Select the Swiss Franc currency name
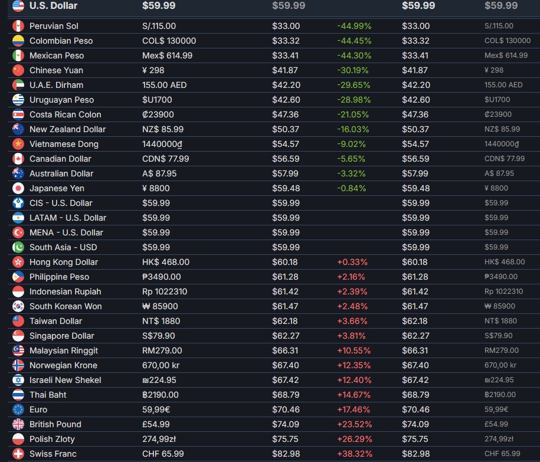The height and width of the screenshot is (462, 540). (53, 454)
